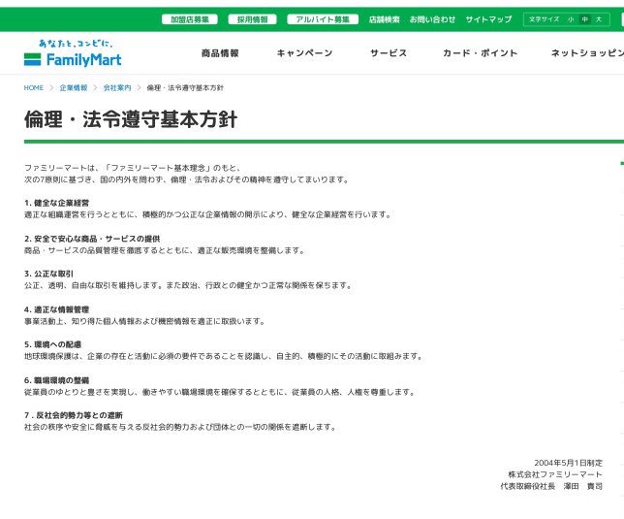This screenshot has width=624, height=519.
Task: Click the FamilyMart logo
Action: click(73, 60)
